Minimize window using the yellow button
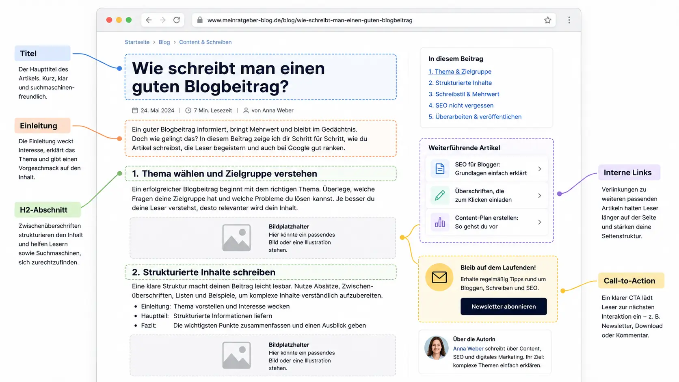Image resolution: width=679 pixels, height=382 pixels. coord(119,20)
